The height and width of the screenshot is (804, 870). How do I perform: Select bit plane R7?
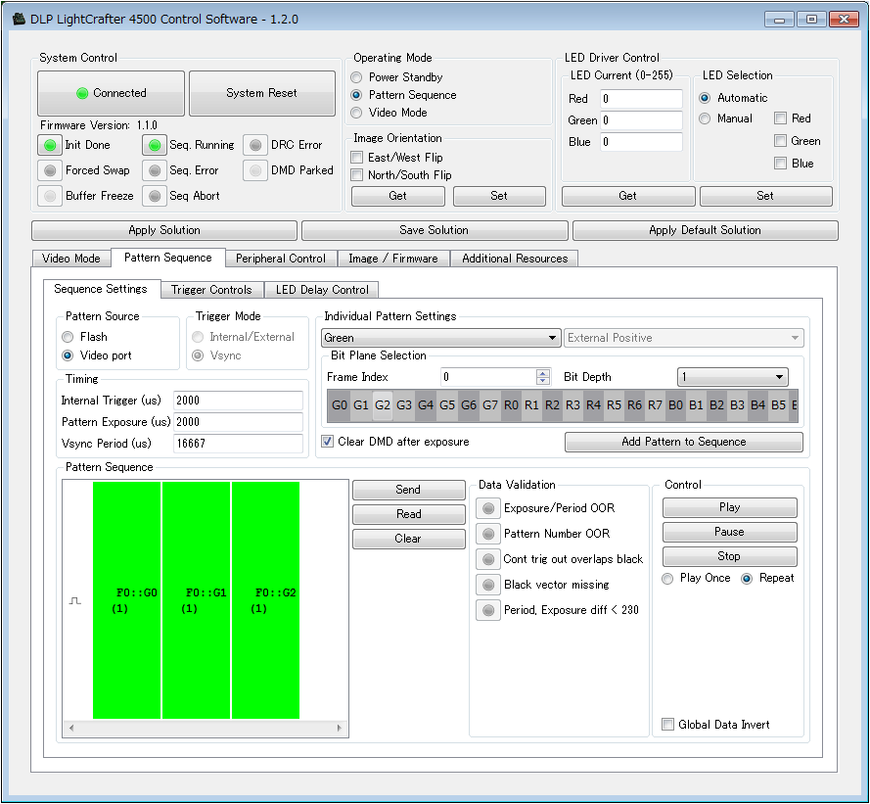click(x=655, y=405)
